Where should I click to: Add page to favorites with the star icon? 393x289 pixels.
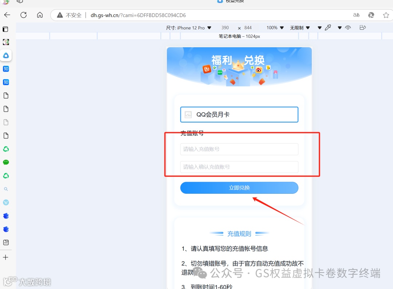pos(386,15)
